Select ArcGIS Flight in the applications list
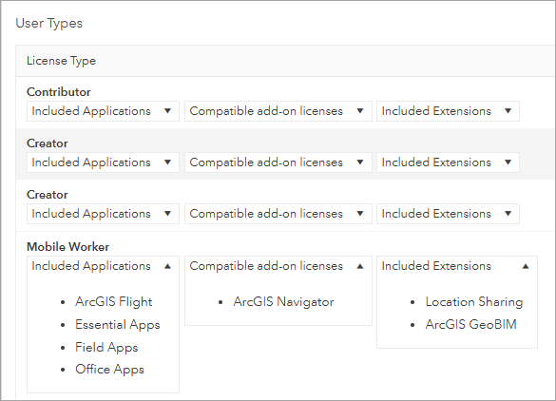The height and width of the screenshot is (401, 556). [113, 302]
